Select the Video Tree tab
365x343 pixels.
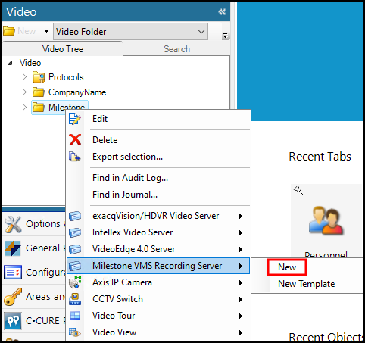63,49
